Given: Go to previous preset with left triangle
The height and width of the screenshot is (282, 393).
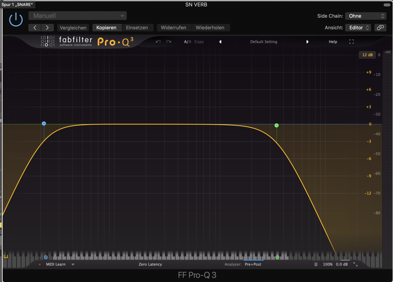Looking at the screenshot, I should [x=220, y=42].
